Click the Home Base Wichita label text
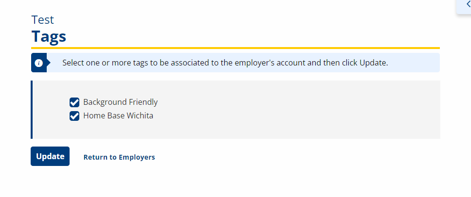Image resolution: width=471 pixels, height=197 pixels. coord(118,115)
